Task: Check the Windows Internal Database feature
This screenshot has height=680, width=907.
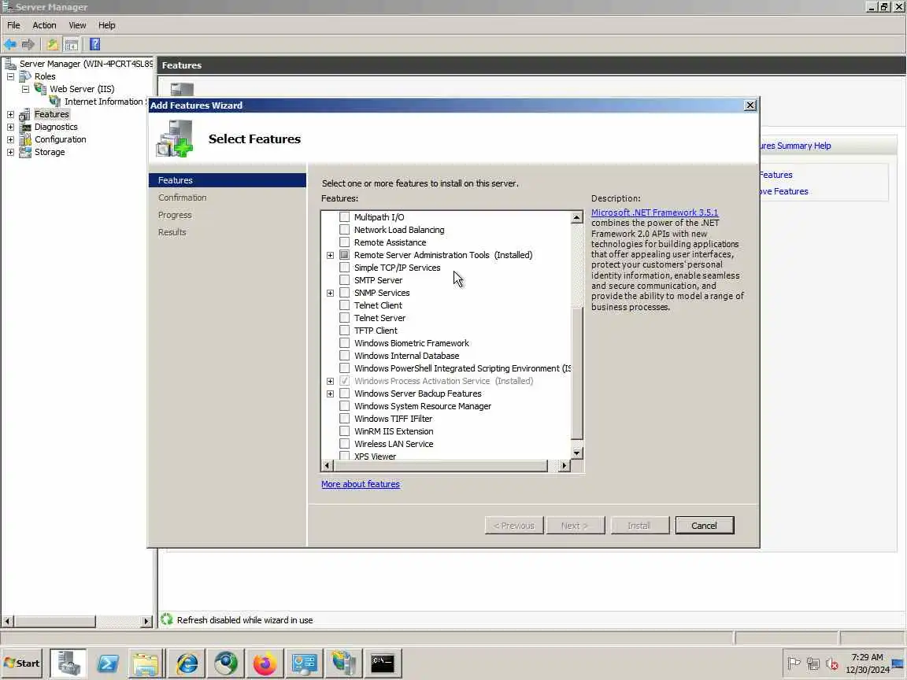Action: (344, 356)
